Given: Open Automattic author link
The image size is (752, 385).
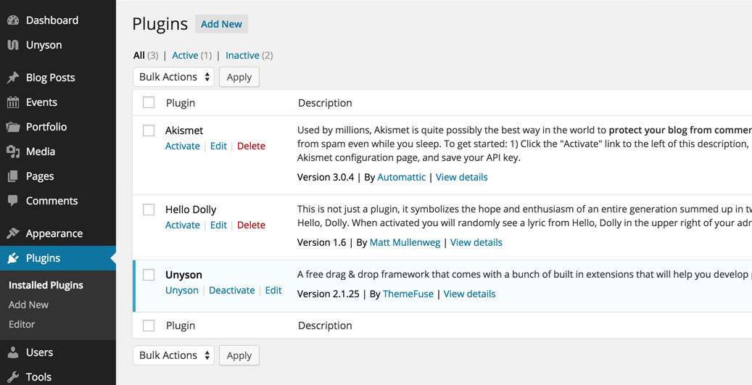Looking at the screenshot, I should 402,178.
